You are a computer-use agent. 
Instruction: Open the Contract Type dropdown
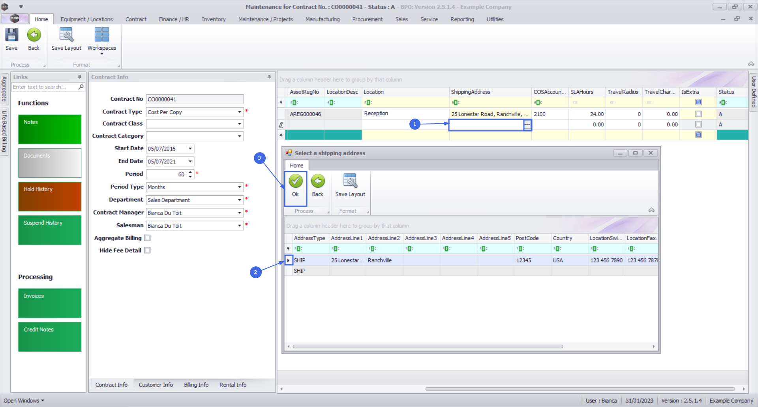click(239, 112)
